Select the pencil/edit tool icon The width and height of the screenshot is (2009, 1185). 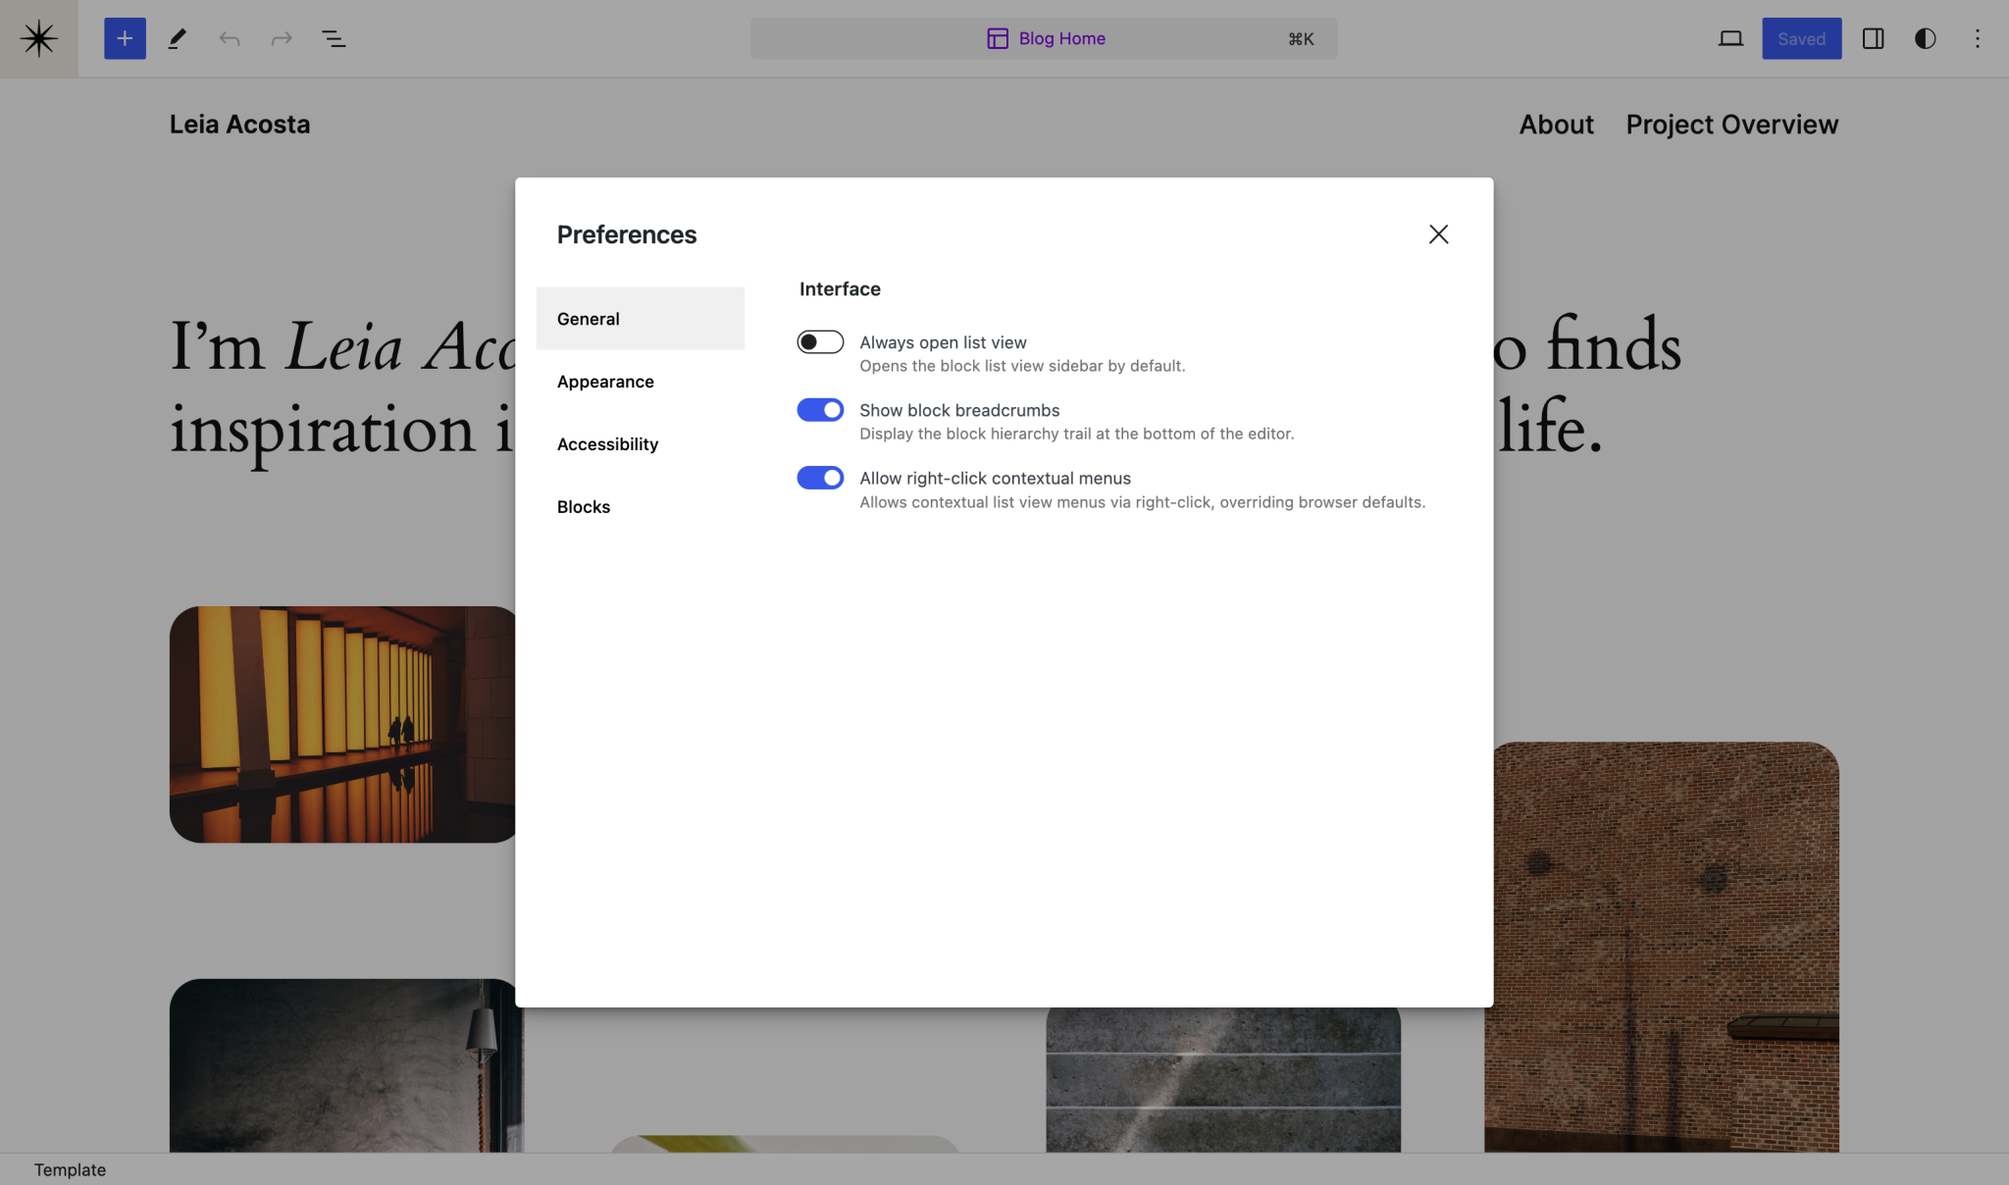point(177,38)
